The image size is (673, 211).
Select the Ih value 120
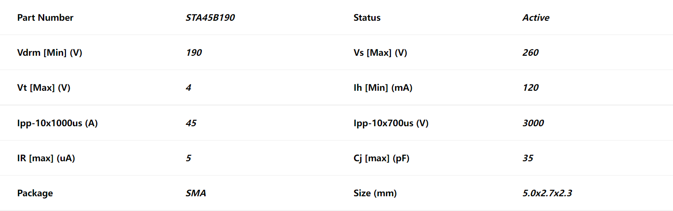tap(531, 88)
